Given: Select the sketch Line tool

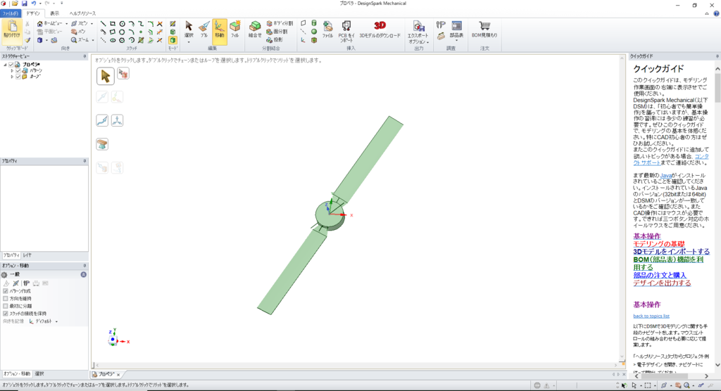Looking at the screenshot, I should tap(103, 23).
